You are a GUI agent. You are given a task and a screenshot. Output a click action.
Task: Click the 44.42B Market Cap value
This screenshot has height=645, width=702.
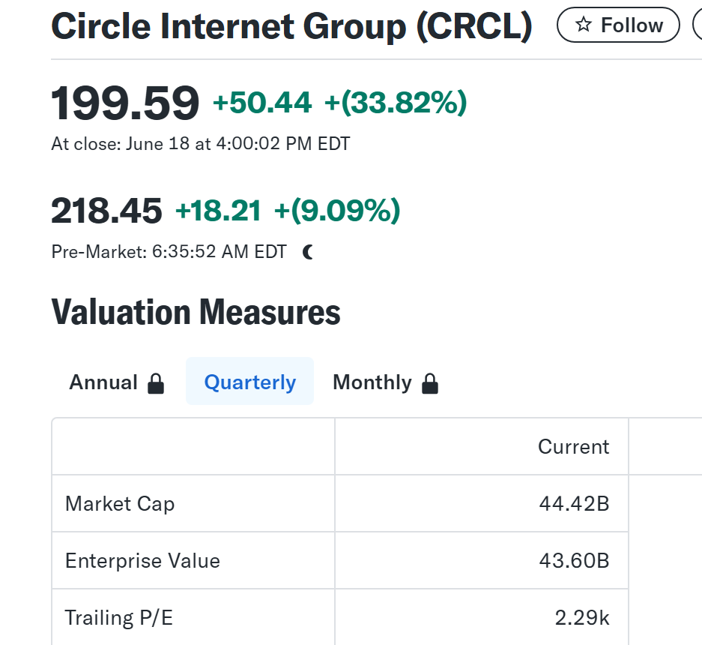pyautogui.click(x=574, y=503)
